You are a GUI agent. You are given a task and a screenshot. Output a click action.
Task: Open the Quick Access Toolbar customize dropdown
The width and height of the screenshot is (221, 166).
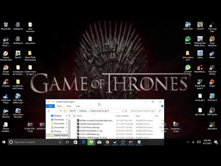[53, 102]
